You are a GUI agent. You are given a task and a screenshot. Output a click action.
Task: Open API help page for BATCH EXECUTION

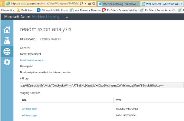29,115
